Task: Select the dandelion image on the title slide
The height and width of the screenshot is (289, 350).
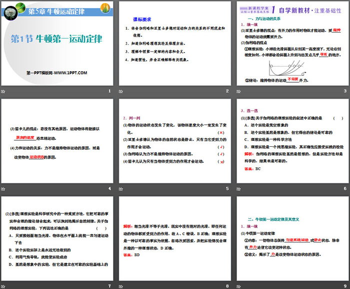Action: click(x=11, y=9)
